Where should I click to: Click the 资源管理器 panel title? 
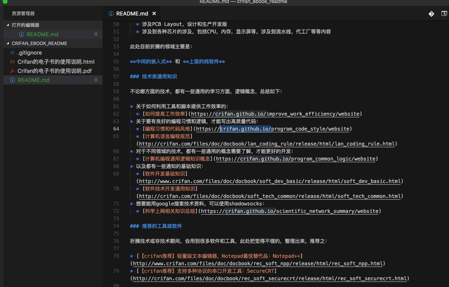(23, 13)
